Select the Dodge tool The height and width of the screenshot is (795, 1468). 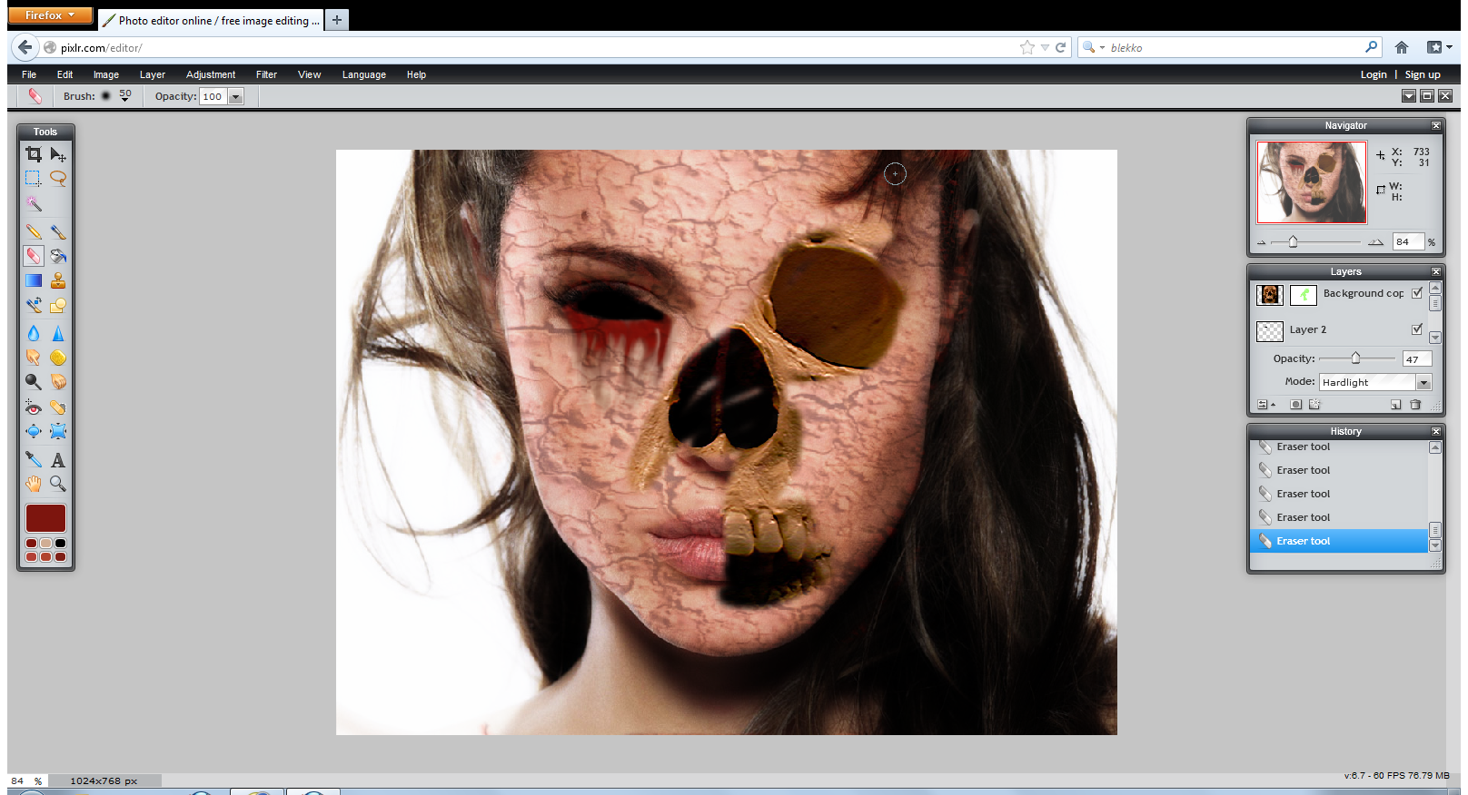(x=34, y=382)
